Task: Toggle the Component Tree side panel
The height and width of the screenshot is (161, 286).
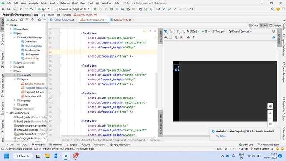Action: tap(160, 124)
